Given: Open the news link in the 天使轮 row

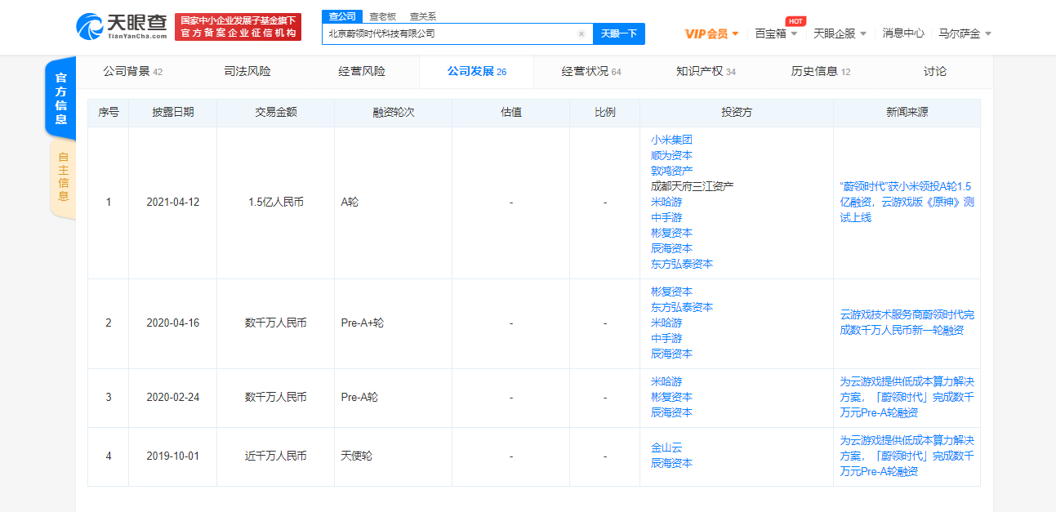Looking at the screenshot, I should 907,456.
